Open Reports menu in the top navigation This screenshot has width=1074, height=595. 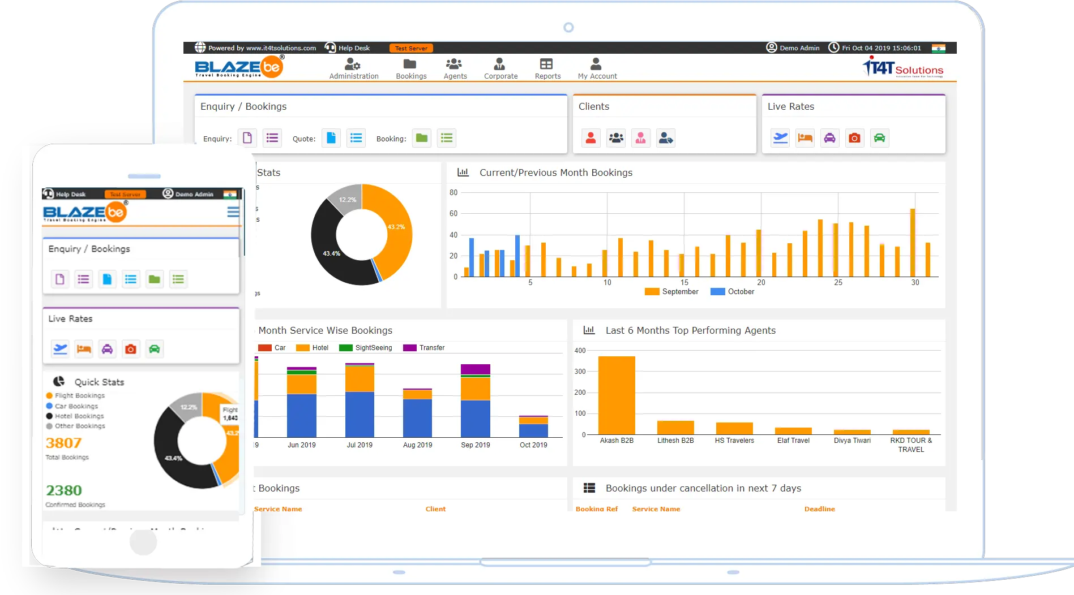click(547, 69)
